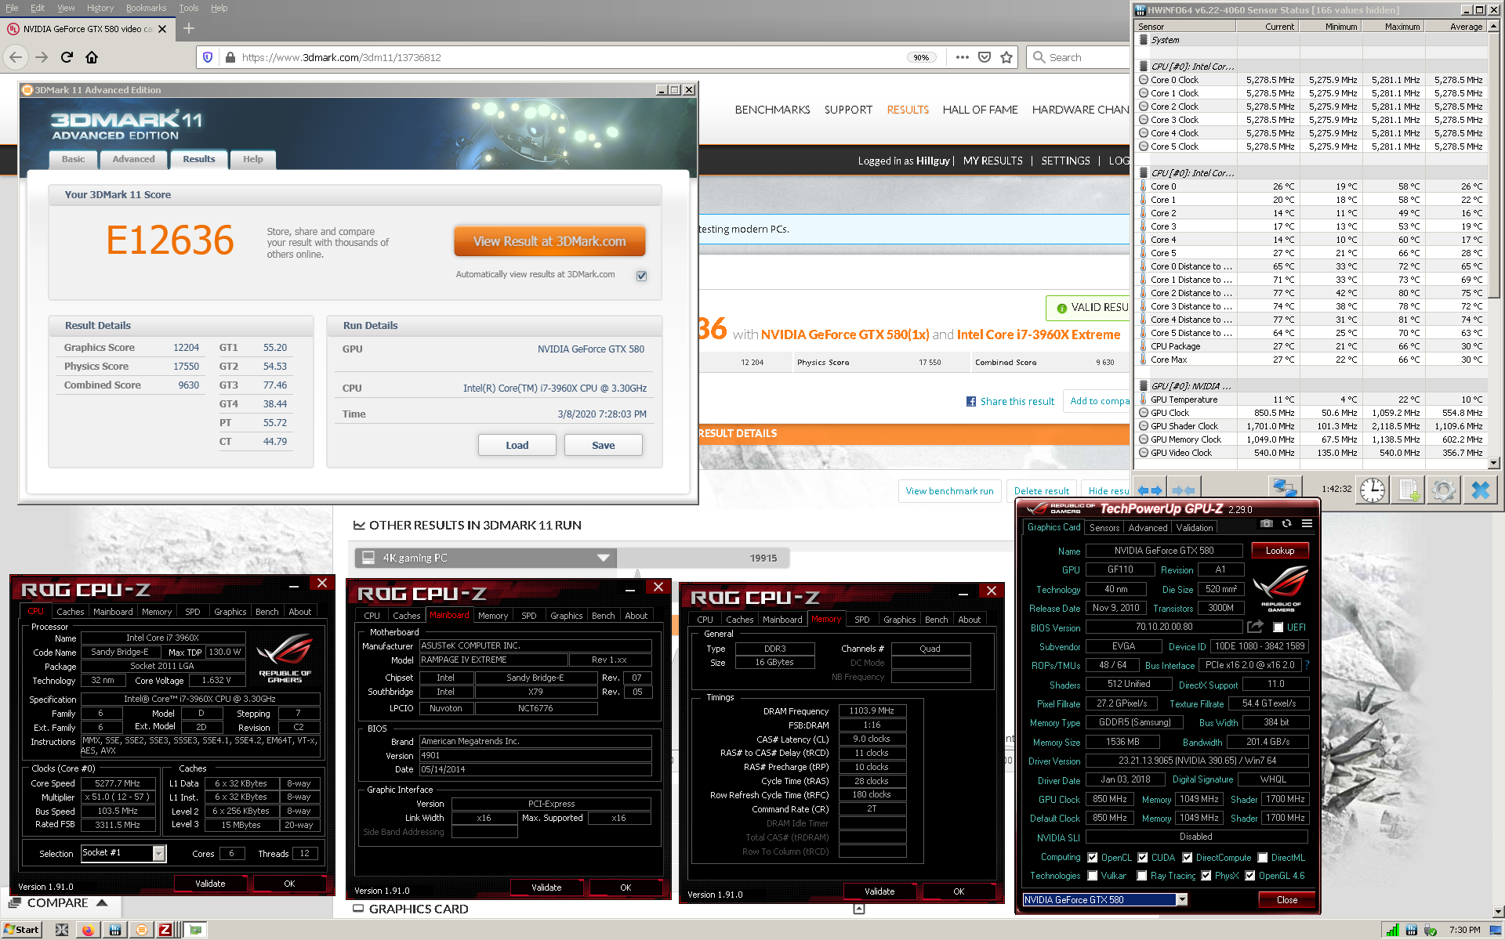1505x940 pixels.
Task: Switch to Basic tab in 3DMark 11
Action: 73,159
